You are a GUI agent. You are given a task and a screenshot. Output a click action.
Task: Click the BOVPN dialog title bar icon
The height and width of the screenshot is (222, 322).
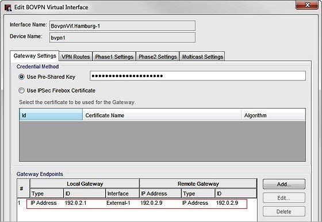8,7
